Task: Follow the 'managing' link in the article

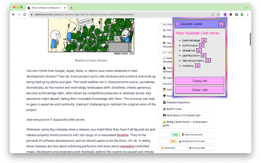Action: pos(127,146)
